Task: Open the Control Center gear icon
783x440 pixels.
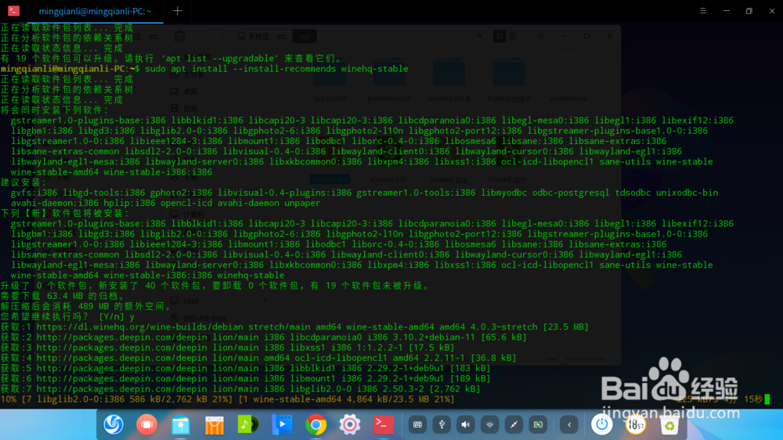Action: pyautogui.click(x=349, y=424)
